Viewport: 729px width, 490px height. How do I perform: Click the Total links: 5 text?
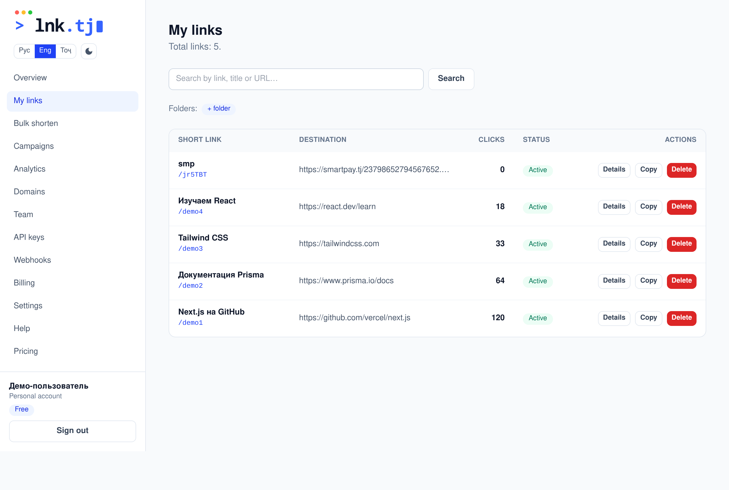(194, 46)
